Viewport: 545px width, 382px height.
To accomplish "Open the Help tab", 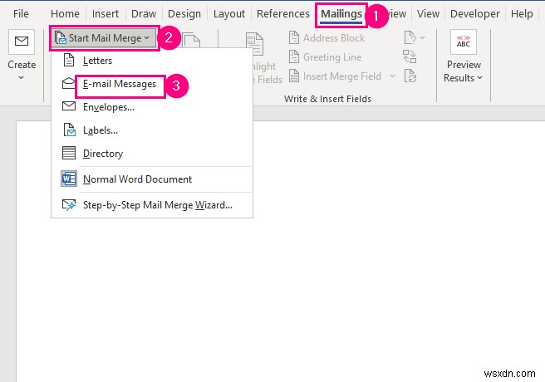I will click(522, 14).
